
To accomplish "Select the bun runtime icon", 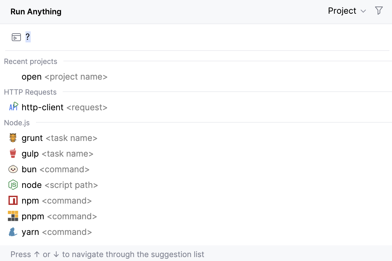I will pos(13,169).
